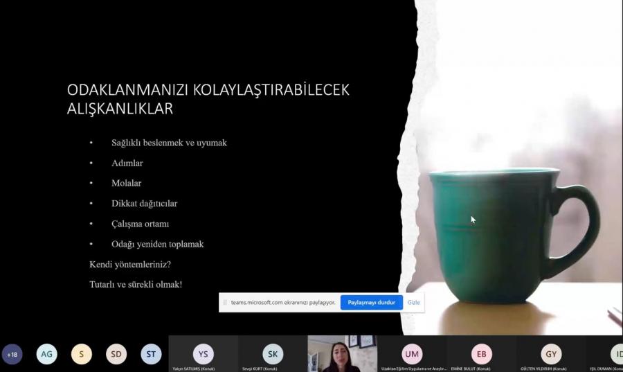Select the ST participant avatar
Screen dimensions: 623x372
(x=151, y=354)
